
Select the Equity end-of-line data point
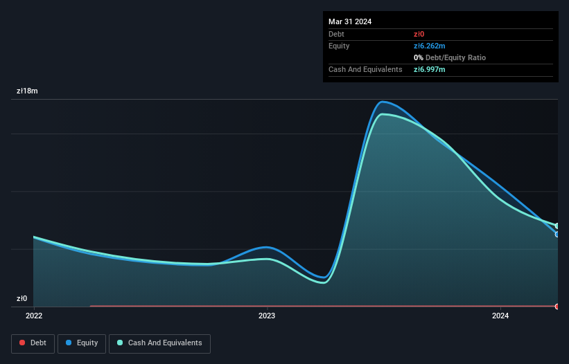557,235
